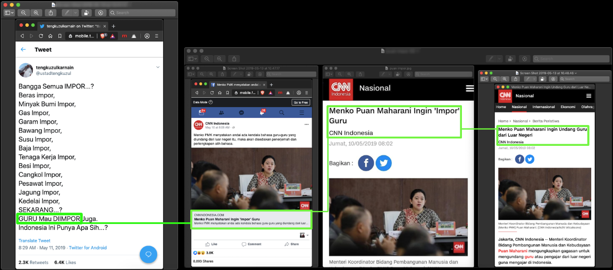Zoom out in the Preview window showing the tweet
Screen dimensions: 613x270
tap(23, 13)
